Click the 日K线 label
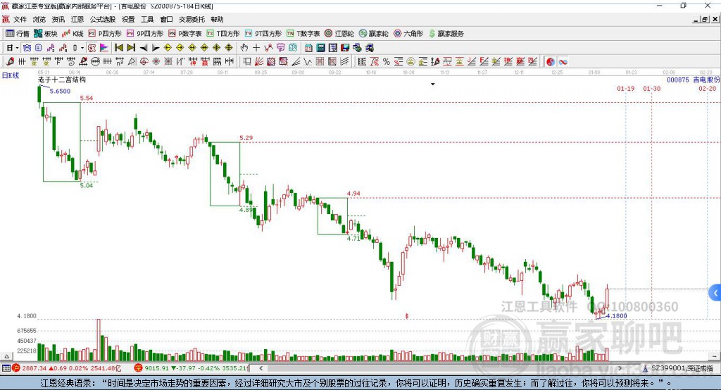Image resolution: width=721 pixels, height=390 pixels. coord(10,75)
